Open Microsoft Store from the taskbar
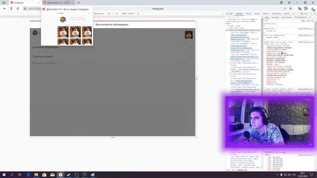The height and width of the screenshot is (178, 317). tap(44, 175)
